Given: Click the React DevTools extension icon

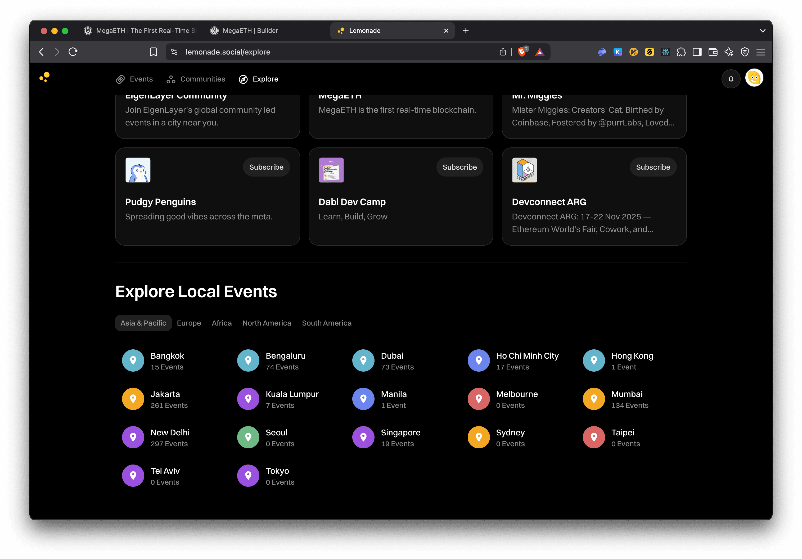Looking at the screenshot, I should click(x=665, y=52).
